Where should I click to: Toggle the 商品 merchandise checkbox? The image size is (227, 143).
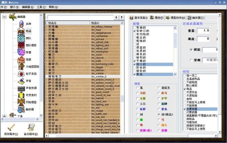tap(185, 89)
